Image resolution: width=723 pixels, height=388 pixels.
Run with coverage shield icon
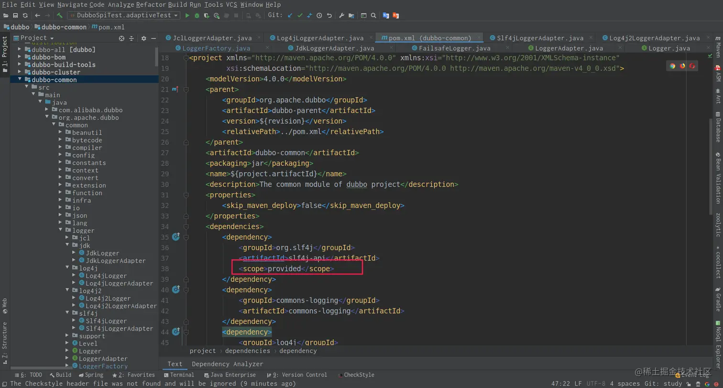(207, 15)
